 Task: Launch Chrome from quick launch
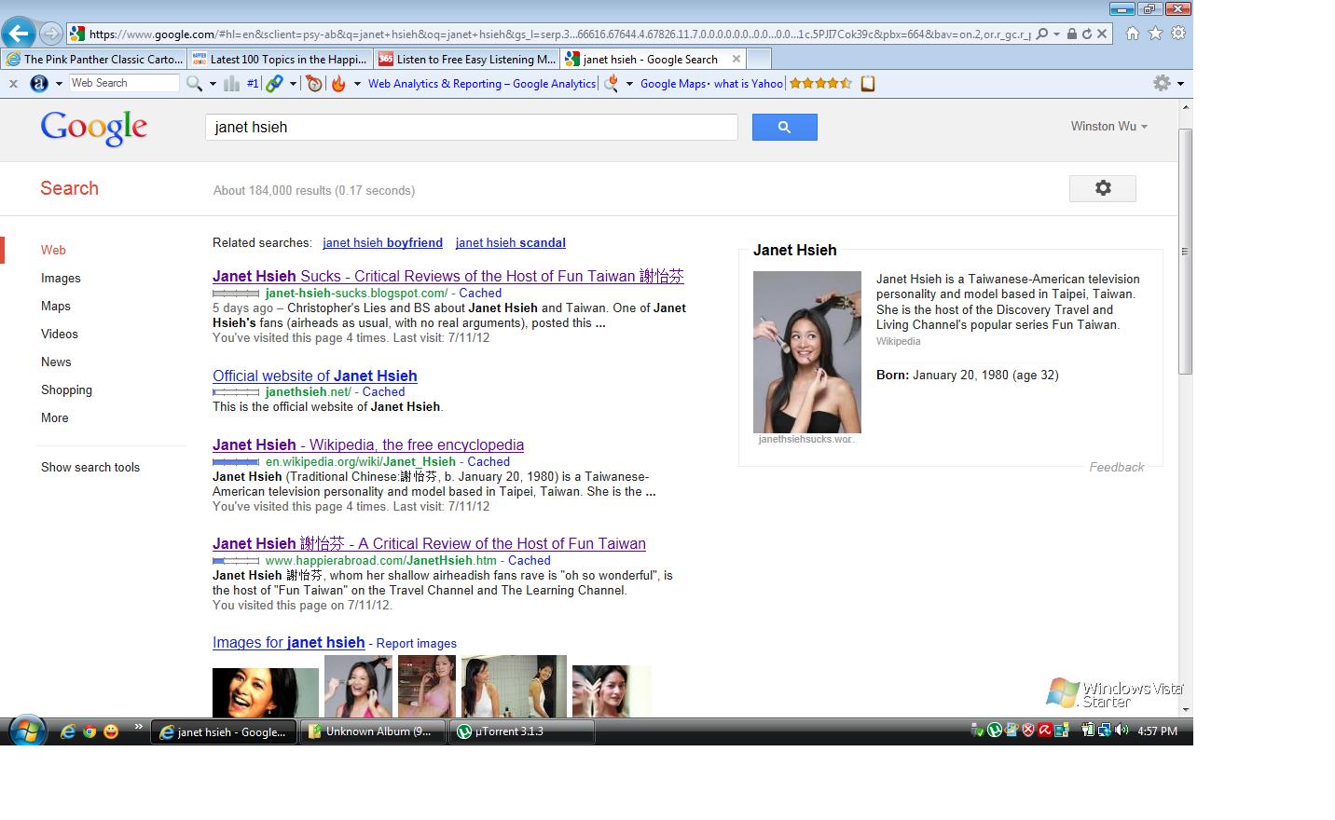89,731
